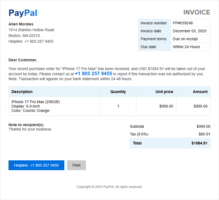The width and height of the screenshot is (219, 200).
Task: Click the Quantity column header
Action: 118,92
